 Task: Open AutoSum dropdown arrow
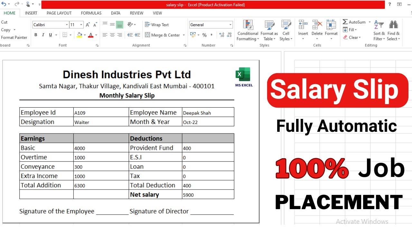pyautogui.click(x=370, y=22)
